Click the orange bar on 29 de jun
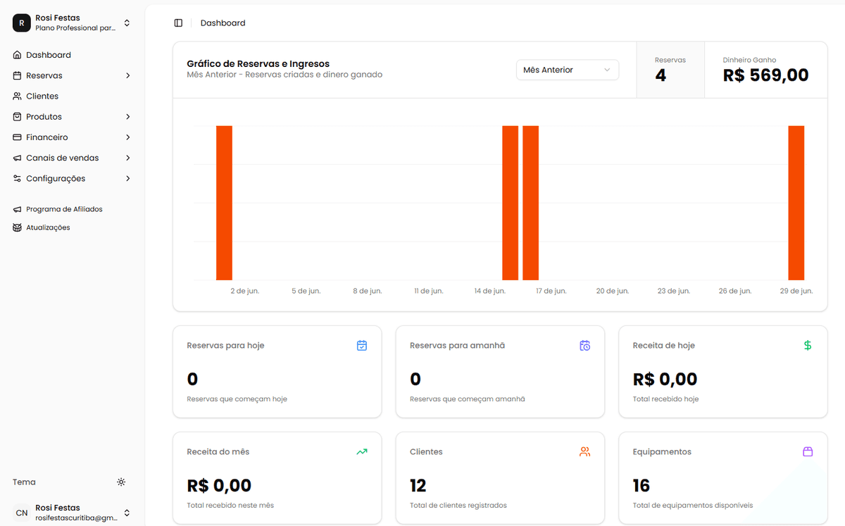 click(x=796, y=203)
